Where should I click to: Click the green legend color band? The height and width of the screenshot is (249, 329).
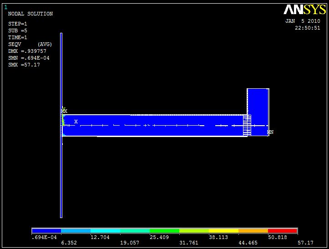(x=165, y=231)
